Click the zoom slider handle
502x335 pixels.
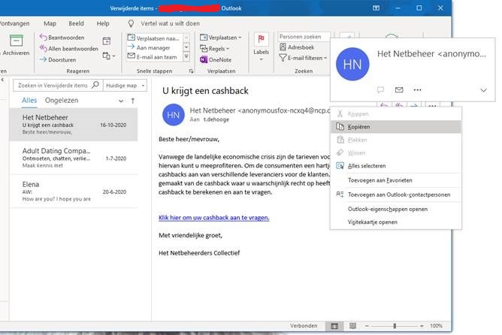(x=395, y=326)
